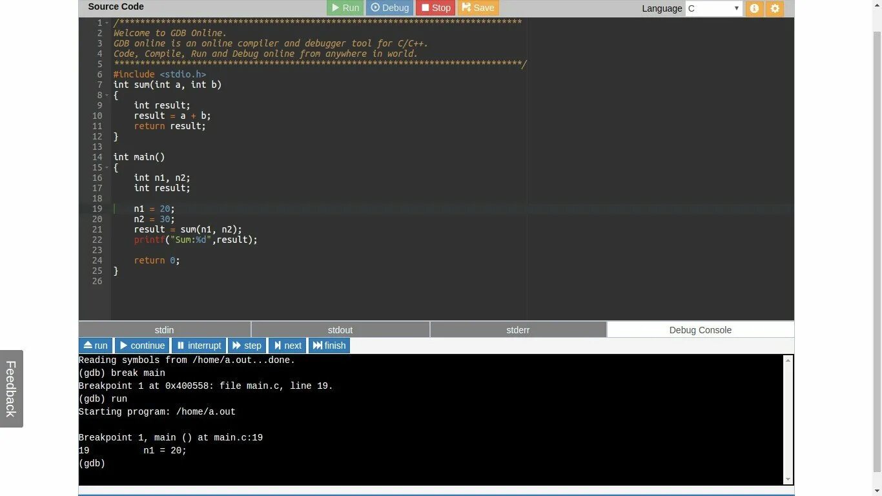
Task: Switch to the stderr tab
Action: point(517,329)
